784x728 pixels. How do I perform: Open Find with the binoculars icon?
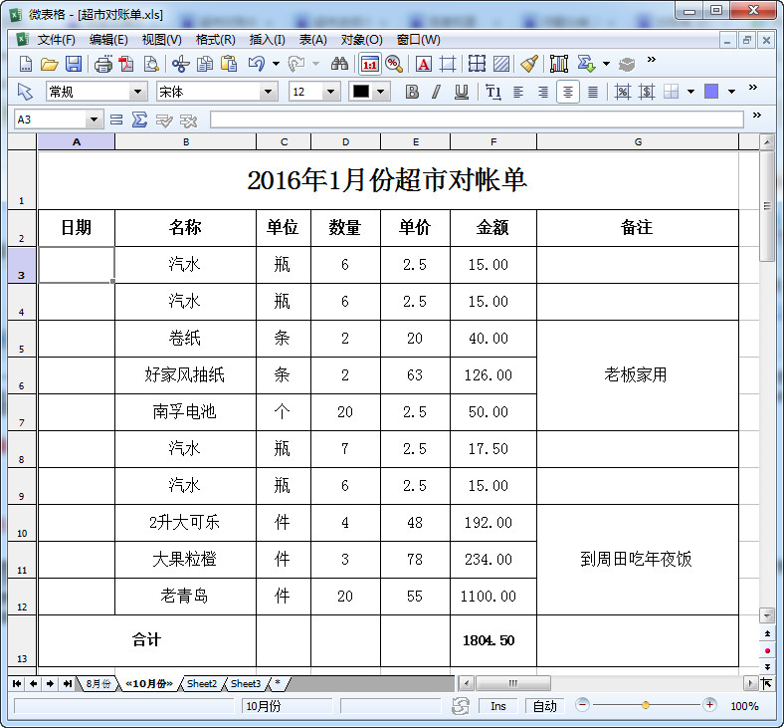339,64
